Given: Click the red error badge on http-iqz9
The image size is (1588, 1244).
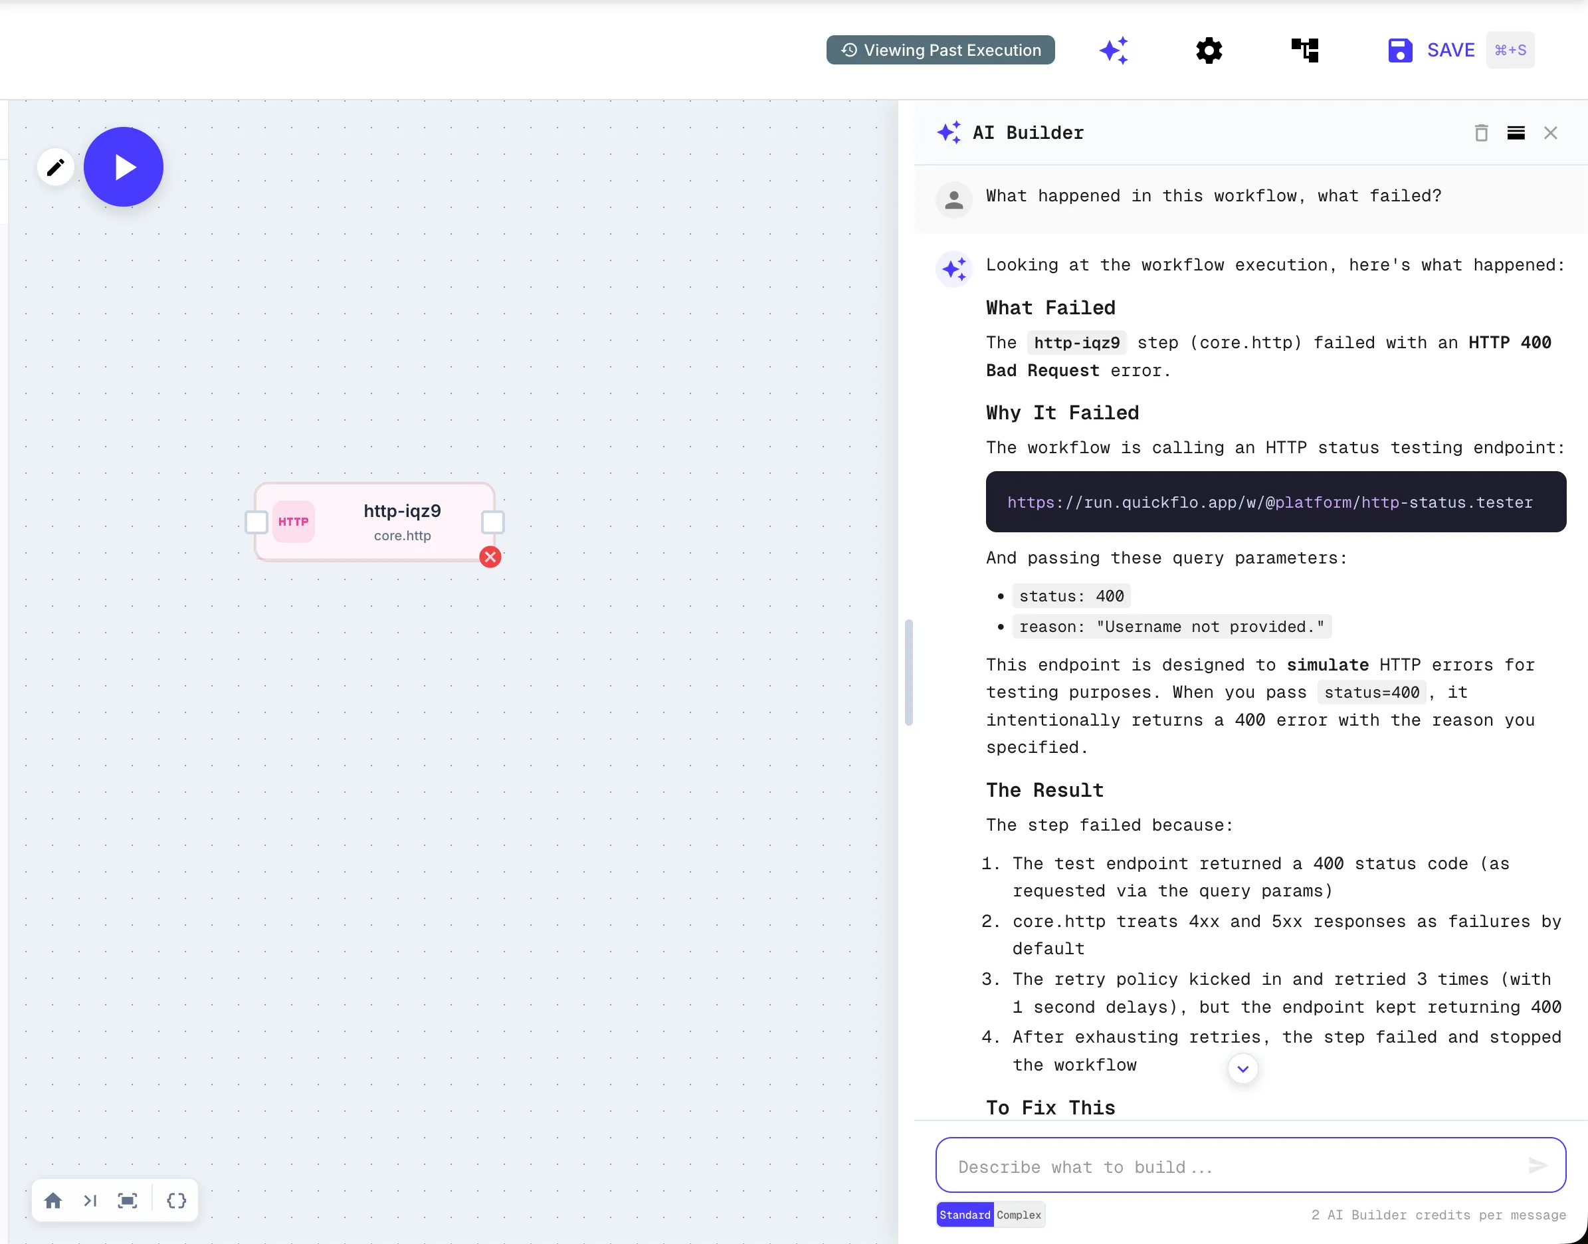Looking at the screenshot, I should point(491,557).
